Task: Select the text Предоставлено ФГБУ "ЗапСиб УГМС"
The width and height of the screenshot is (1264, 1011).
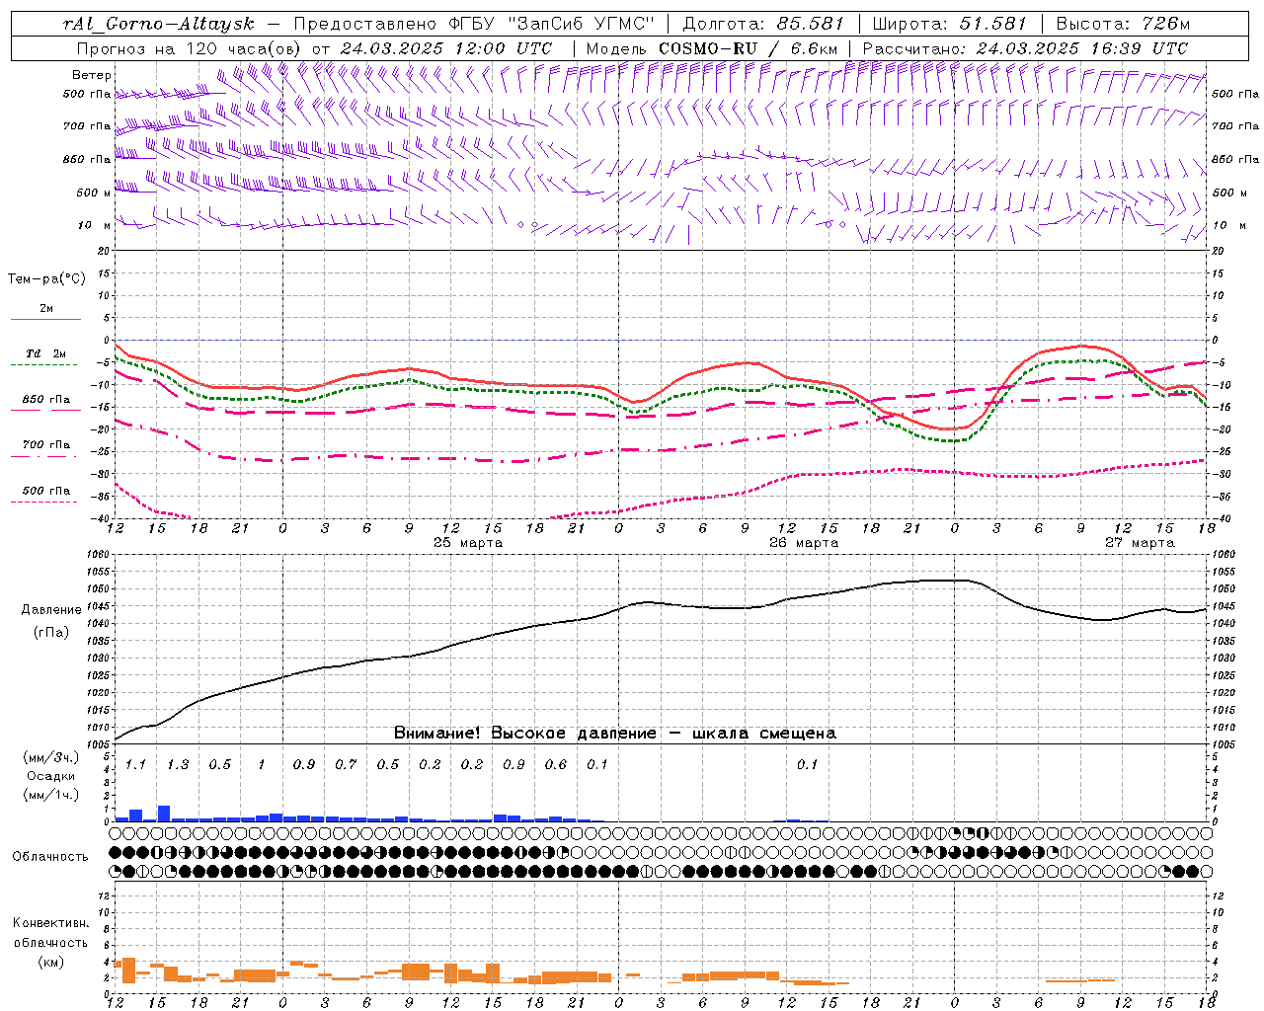Action: [474, 24]
